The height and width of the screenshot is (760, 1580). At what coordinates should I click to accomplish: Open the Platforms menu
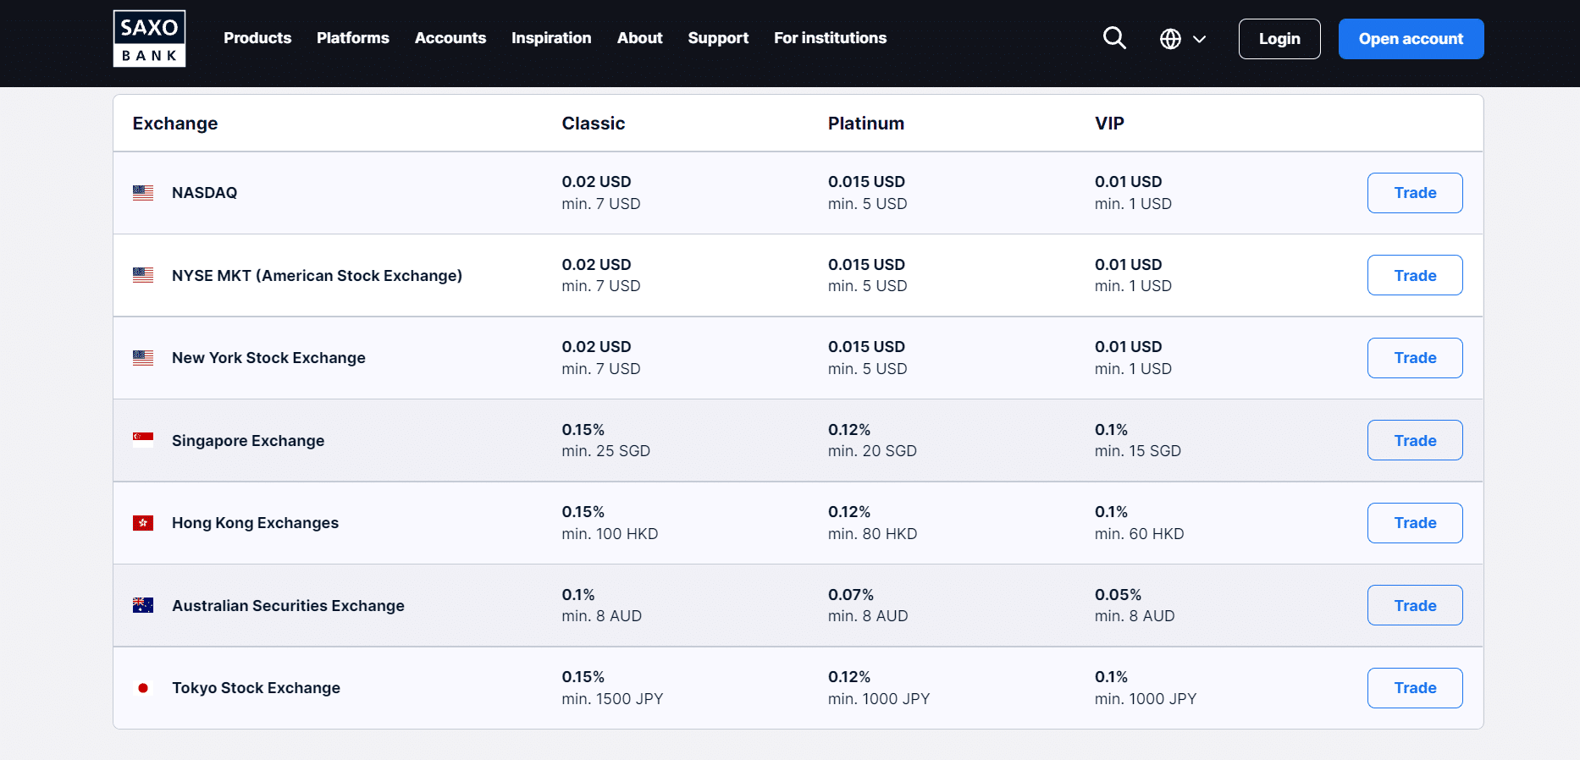click(353, 38)
